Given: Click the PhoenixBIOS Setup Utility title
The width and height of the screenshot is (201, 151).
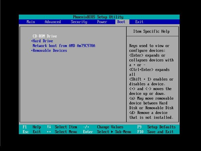Looking at the screenshot, I should [98, 17].
